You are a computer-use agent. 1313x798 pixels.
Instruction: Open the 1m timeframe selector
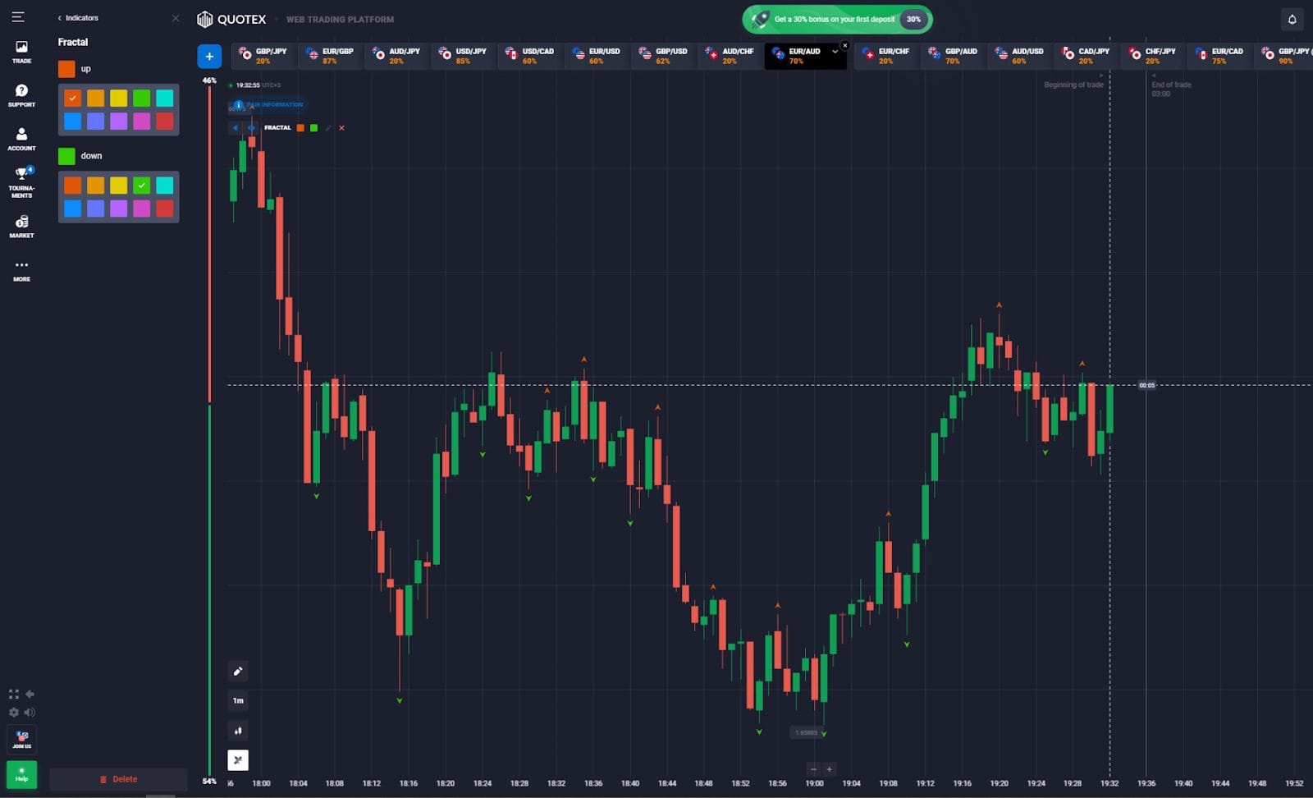coord(238,701)
